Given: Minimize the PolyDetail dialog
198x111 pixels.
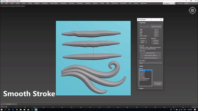Looking at the screenshot, I should click(x=152, y=20).
